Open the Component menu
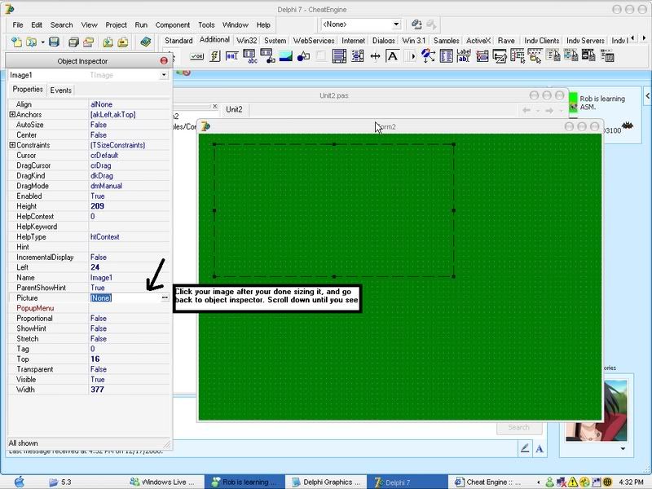 (172, 25)
